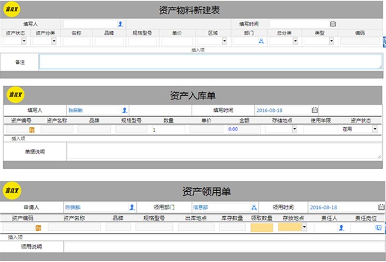Click the orange 资产编号 lookup icon in 资产入库单

(31, 129)
